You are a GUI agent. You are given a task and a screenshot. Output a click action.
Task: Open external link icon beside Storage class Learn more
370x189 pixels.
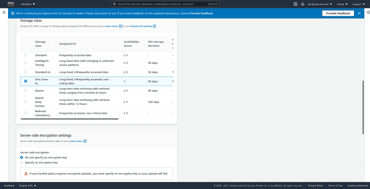pyautogui.click(x=121, y=26)
